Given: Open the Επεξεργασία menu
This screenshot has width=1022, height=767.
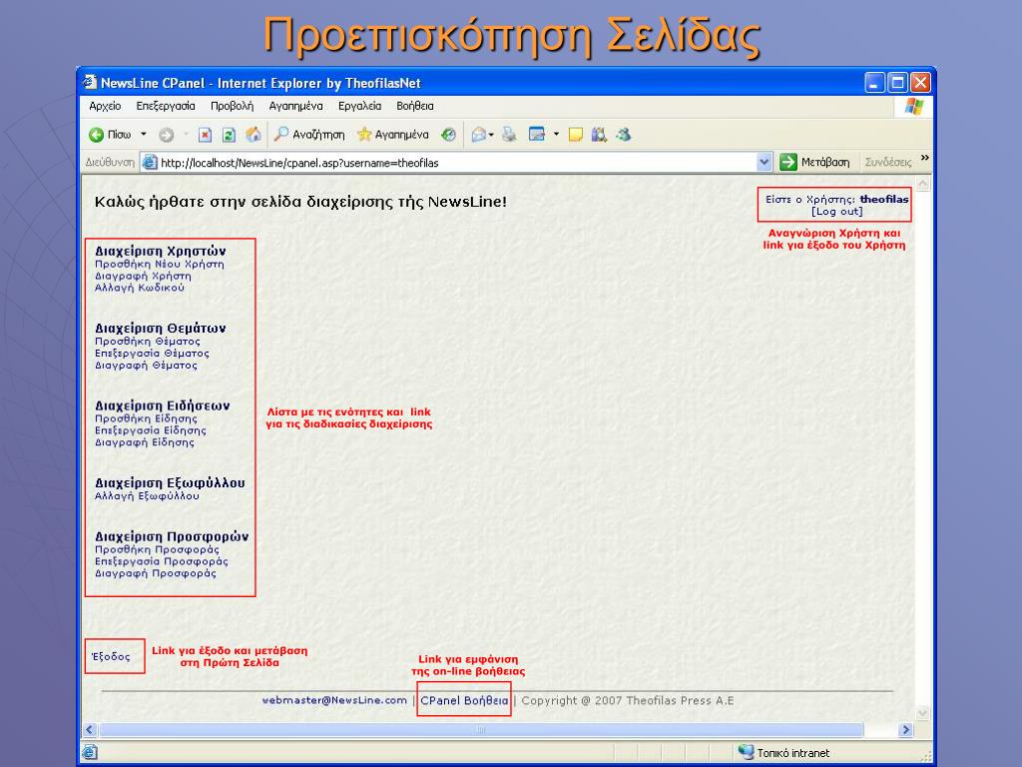Looking at the screenshot, I should [166, 106].
